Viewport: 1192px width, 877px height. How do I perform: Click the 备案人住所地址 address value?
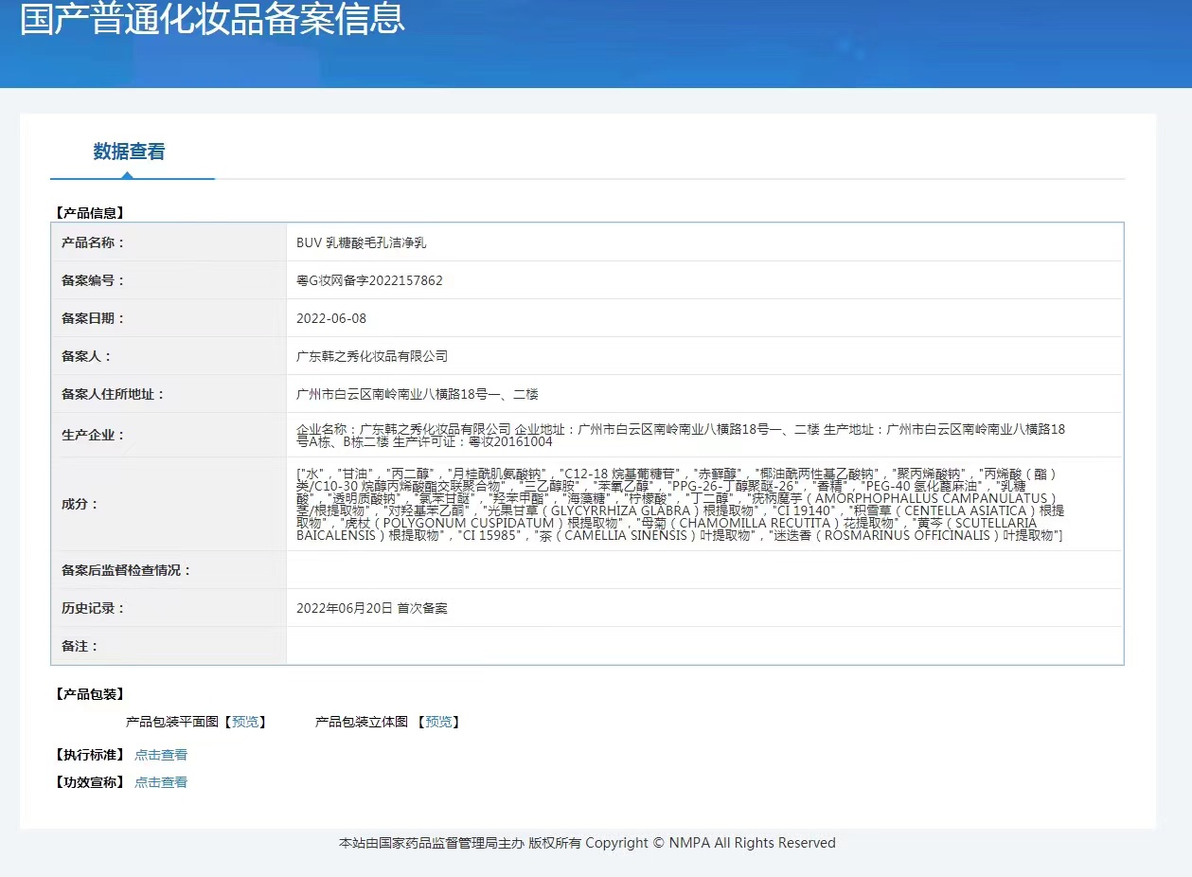click(x=417, y=394)
